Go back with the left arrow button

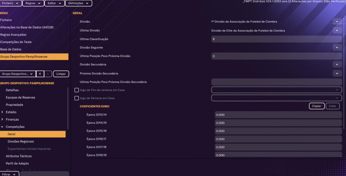[40, 74]
